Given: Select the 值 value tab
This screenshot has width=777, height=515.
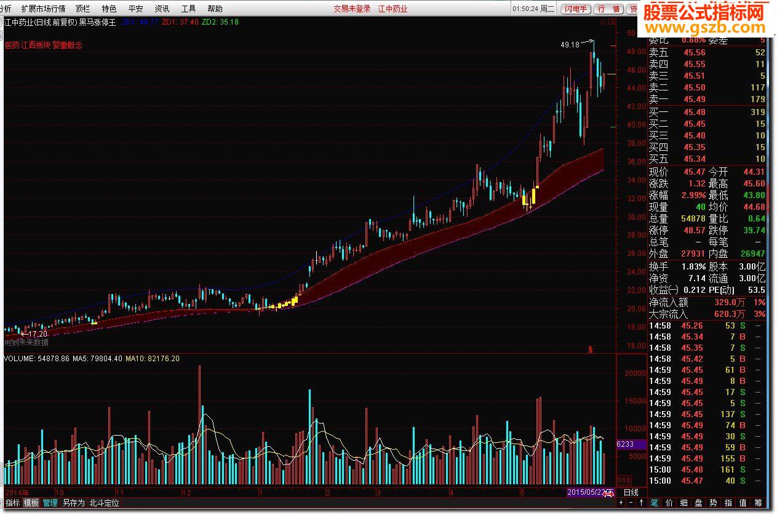Looking at the screenshot, I should point(743,503).
